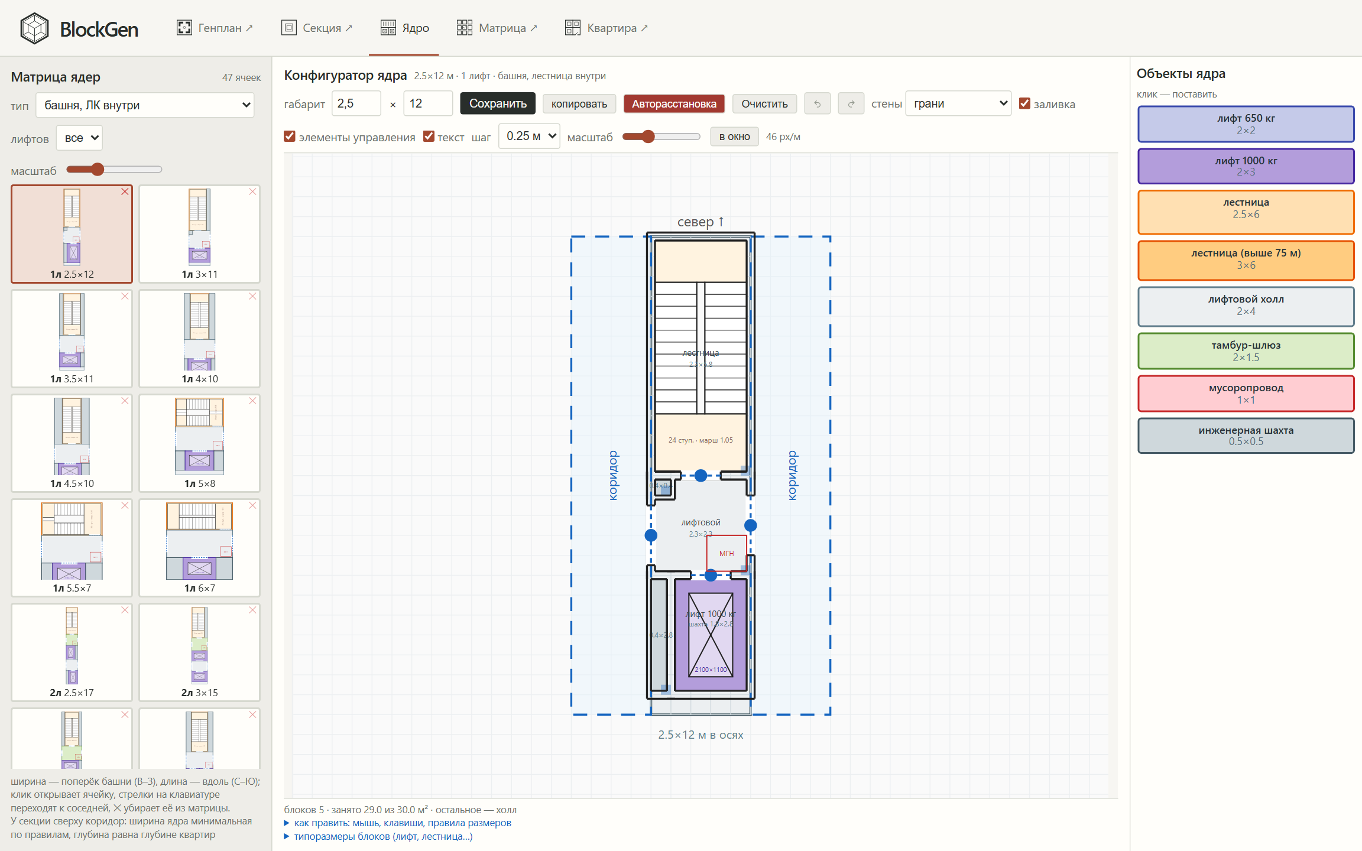Click the Секция tab icon
Viewport: 1362px width, 851px height.
[x=289, y=28]
